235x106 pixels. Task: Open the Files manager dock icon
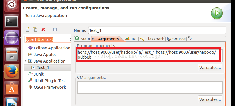(x=12, y=55)
